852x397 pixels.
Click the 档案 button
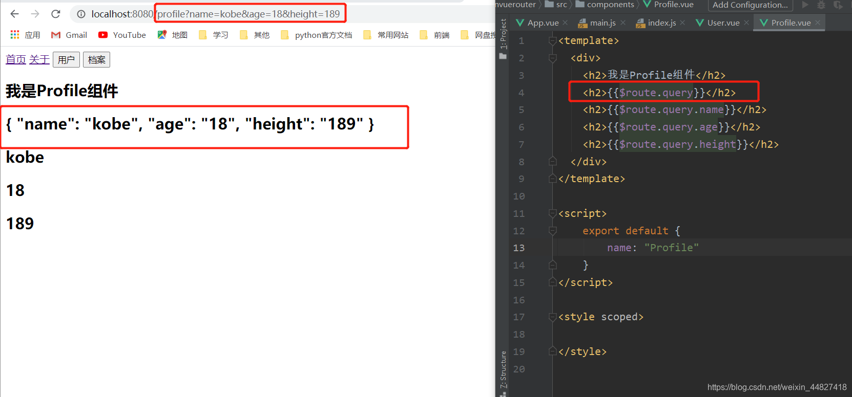coord(96,60)
